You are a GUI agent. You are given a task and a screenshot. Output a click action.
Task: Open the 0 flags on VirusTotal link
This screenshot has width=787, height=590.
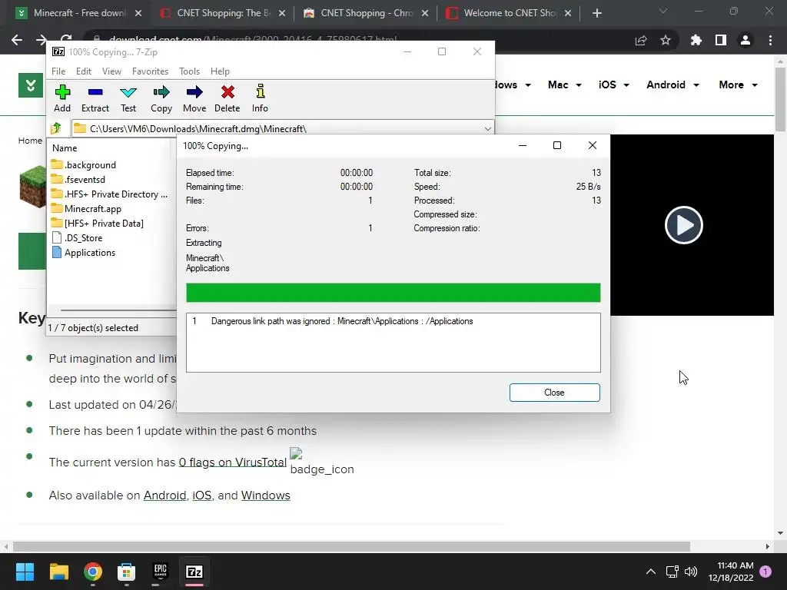click(x=232, y=462)
